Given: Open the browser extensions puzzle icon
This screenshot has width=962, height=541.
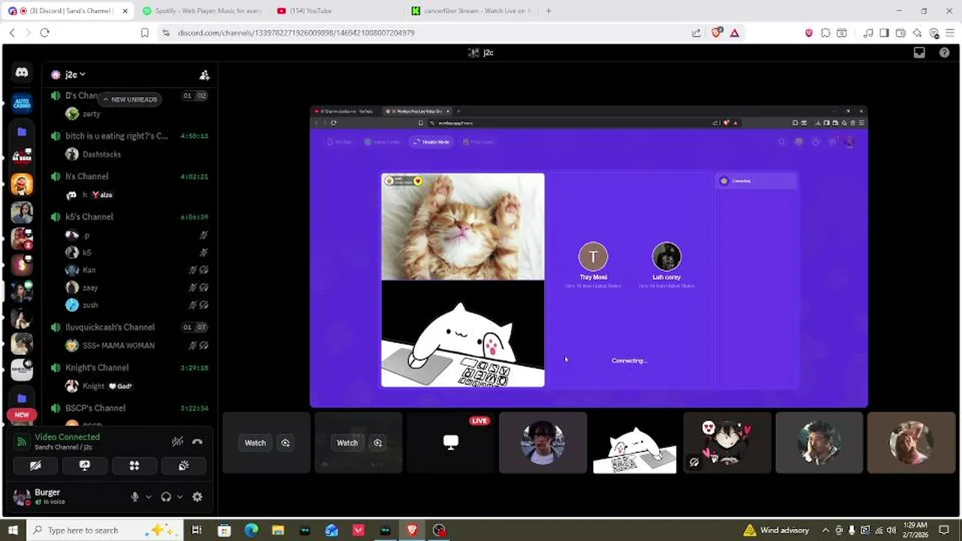Looking at the screenshot, I should 826,33.
